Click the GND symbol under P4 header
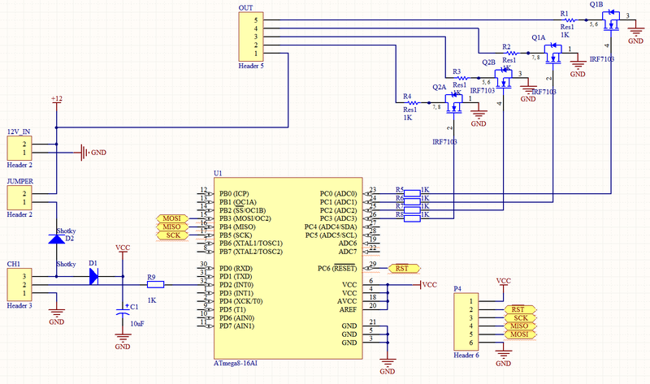The height and width of the screenshot is (384, 650). point(503,359)
